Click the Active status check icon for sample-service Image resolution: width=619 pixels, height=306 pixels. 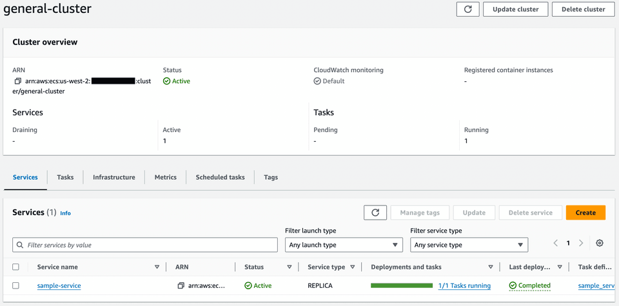click(x=248, y=285)
